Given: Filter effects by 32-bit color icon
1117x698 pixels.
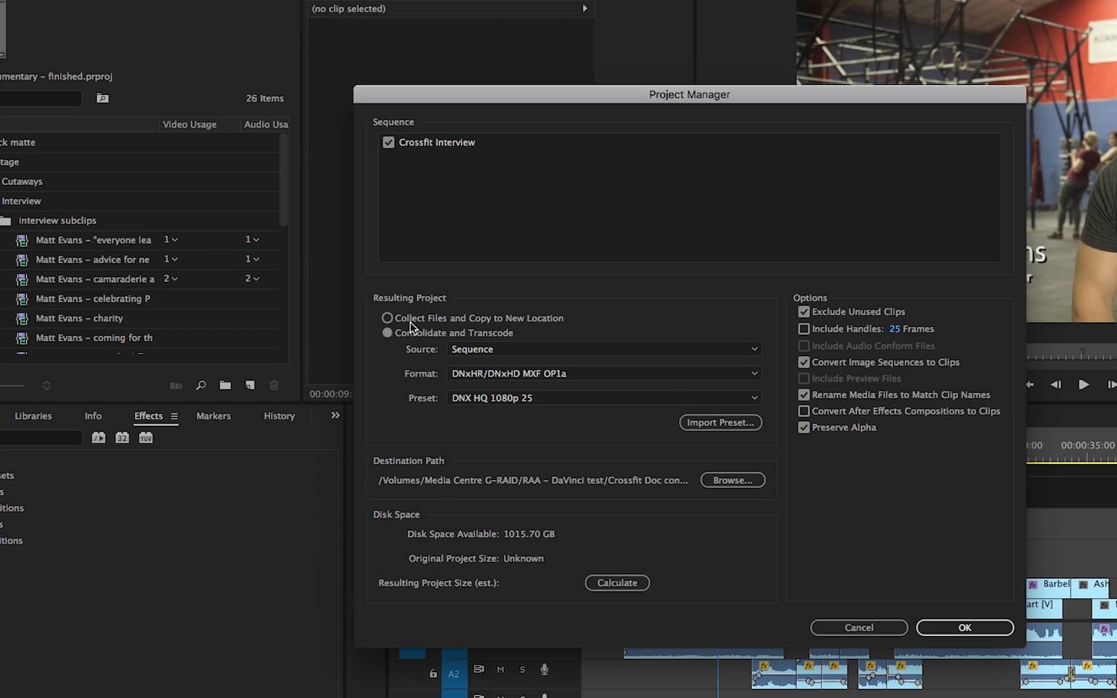Looking at the screenshot, I should click(122, 438).
